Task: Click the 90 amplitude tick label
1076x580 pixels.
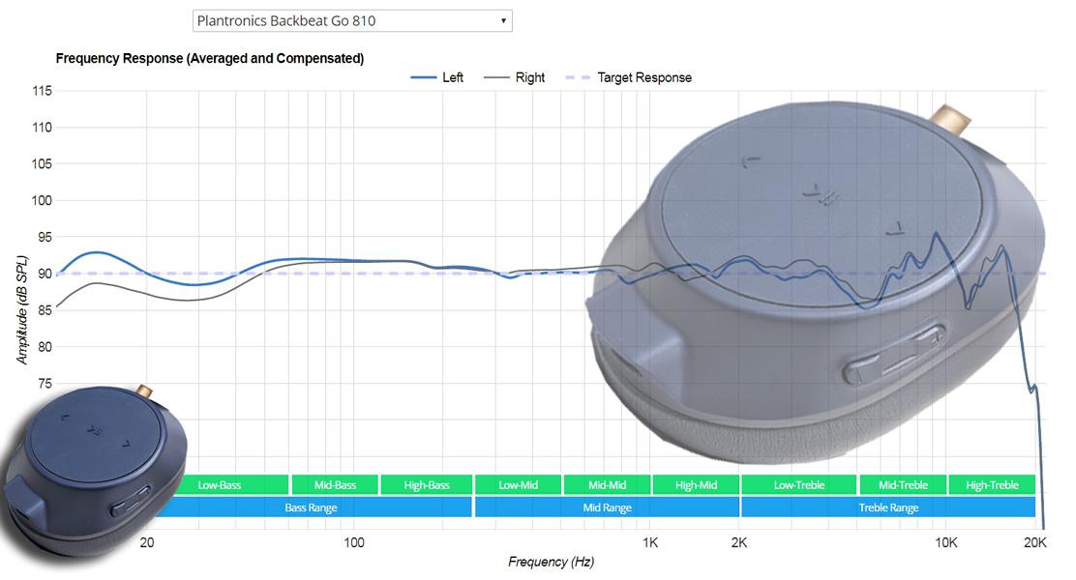Action: point(45,274)
